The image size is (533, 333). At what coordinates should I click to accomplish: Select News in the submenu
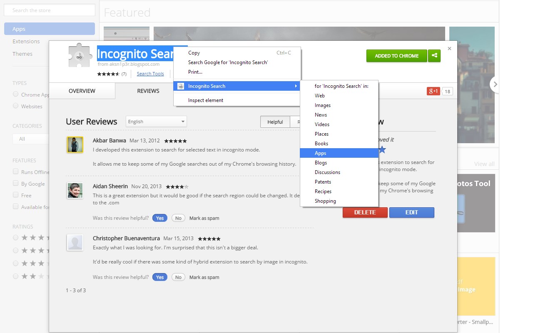pyautogui.click(x=339, y=115)
